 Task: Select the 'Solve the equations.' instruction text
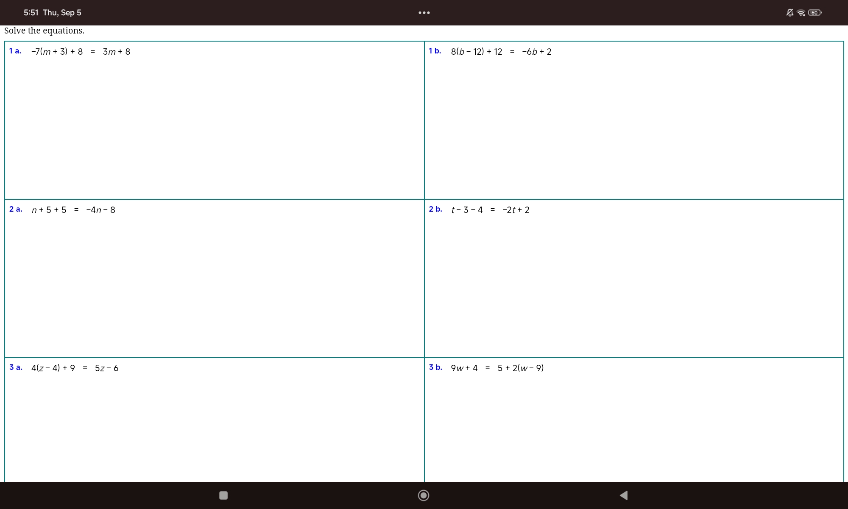coord(44,31)
